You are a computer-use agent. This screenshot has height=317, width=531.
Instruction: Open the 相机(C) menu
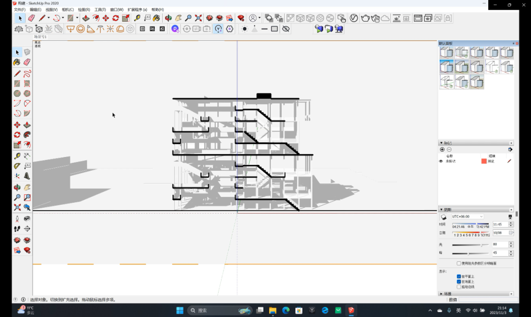pyautogui.click(x=68, y=9)
